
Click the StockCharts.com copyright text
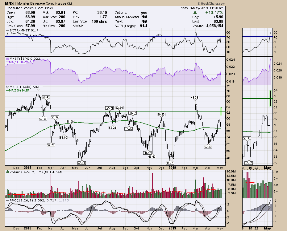click(x=211, y=3)
